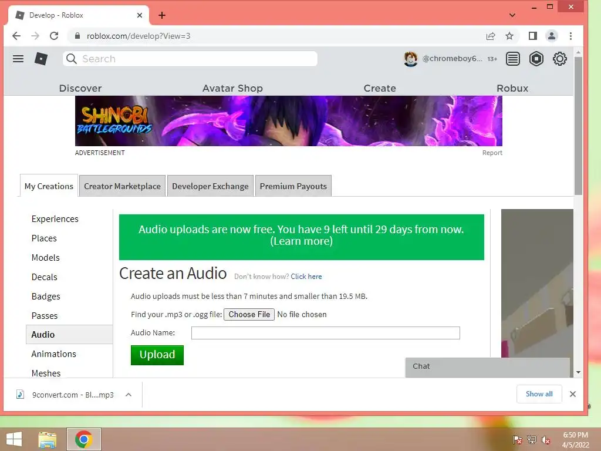Switch to the Creator Marketplace tab
This screenshot has width=601, height=451.
(122, 186)
